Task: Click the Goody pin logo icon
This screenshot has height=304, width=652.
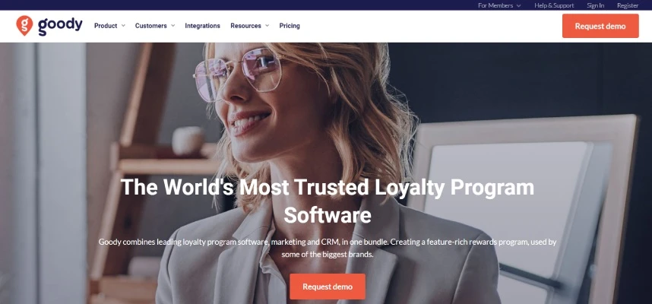Action: (x=24, y=25)
